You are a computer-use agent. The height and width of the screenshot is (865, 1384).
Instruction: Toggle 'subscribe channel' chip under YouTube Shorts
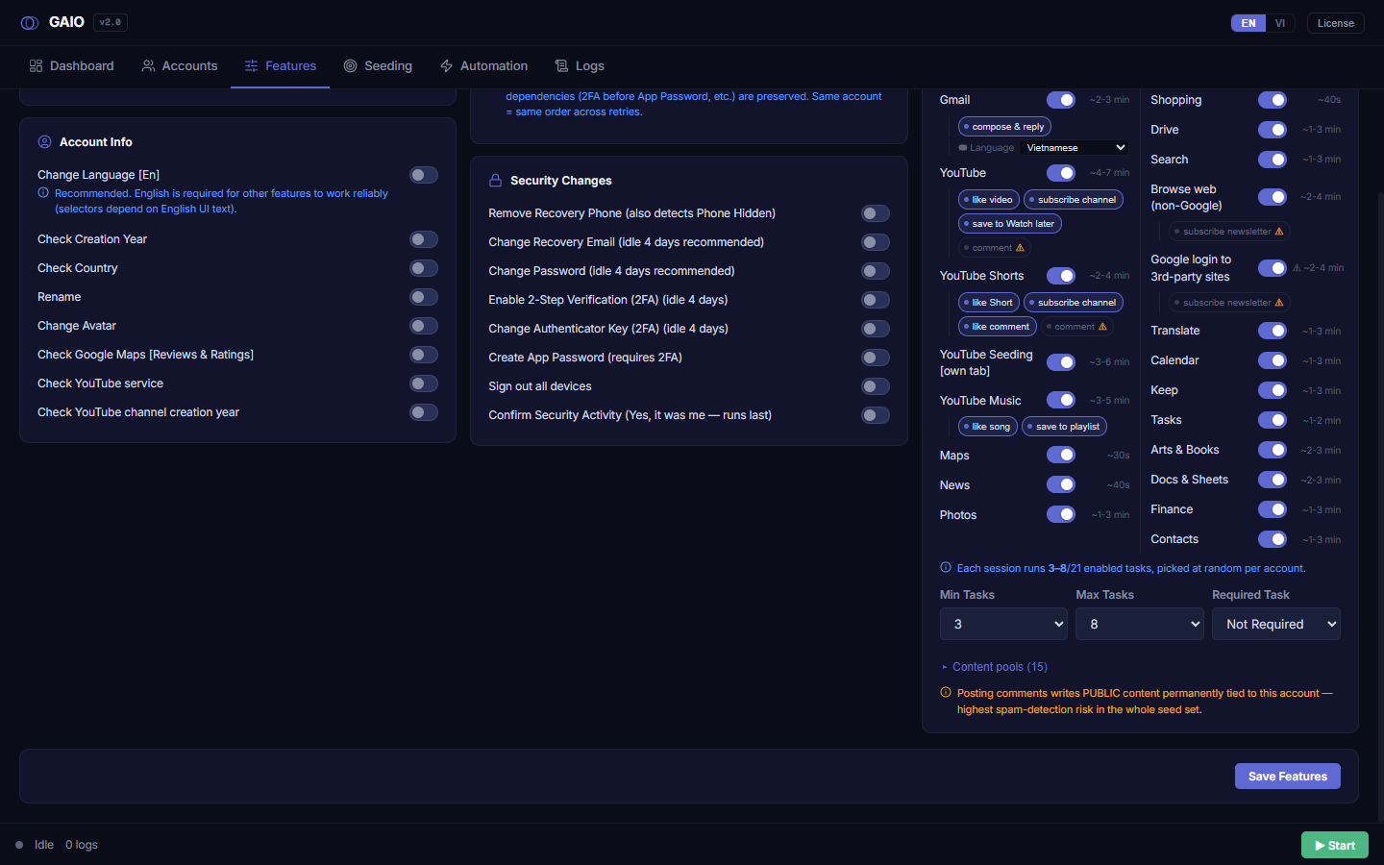coord(1074,303)
